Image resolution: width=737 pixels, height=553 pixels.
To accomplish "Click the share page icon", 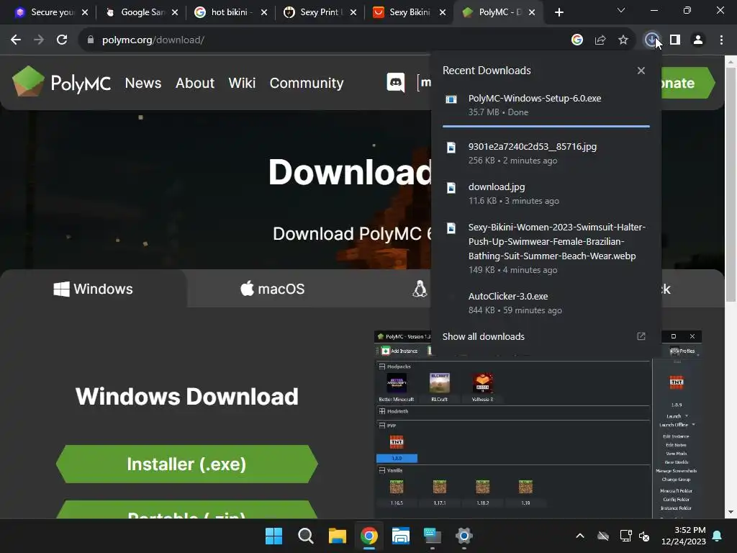I will click(x=600, y=40).
